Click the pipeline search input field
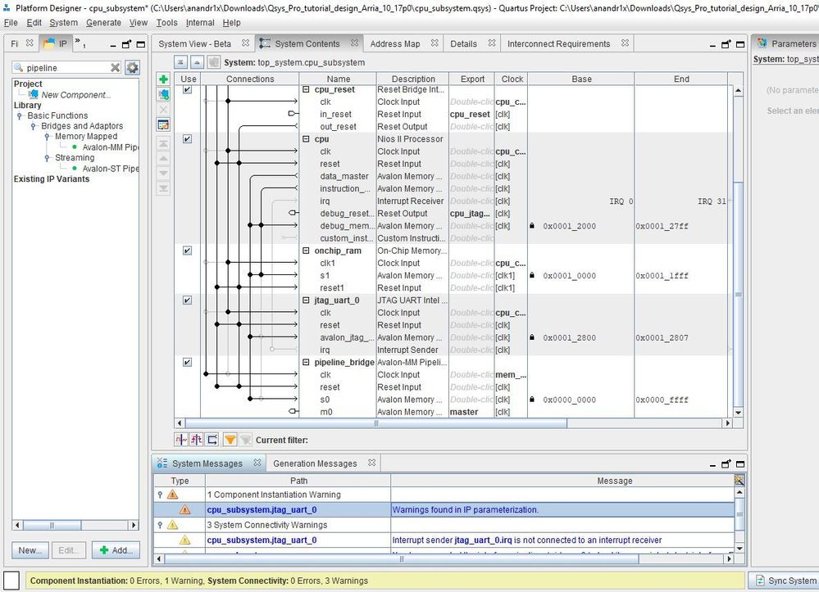This screenshot has width=819, height=592. 66,68
